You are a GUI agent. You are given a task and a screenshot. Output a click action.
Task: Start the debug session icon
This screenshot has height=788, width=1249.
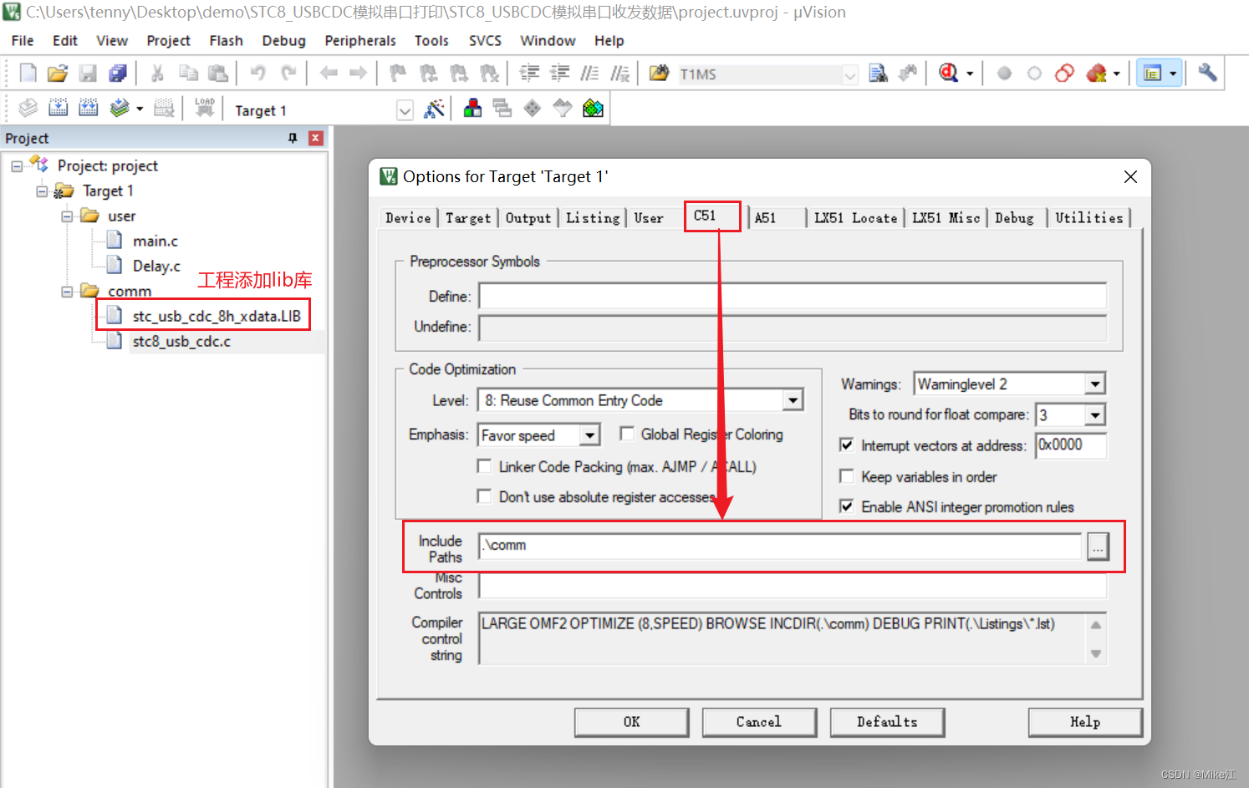pos(948,74)
